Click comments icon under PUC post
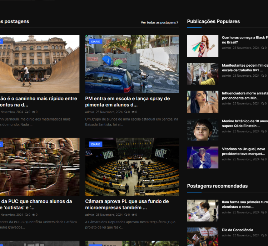Image resolution: width=268 pixels, height=246 pixels. 26,215
